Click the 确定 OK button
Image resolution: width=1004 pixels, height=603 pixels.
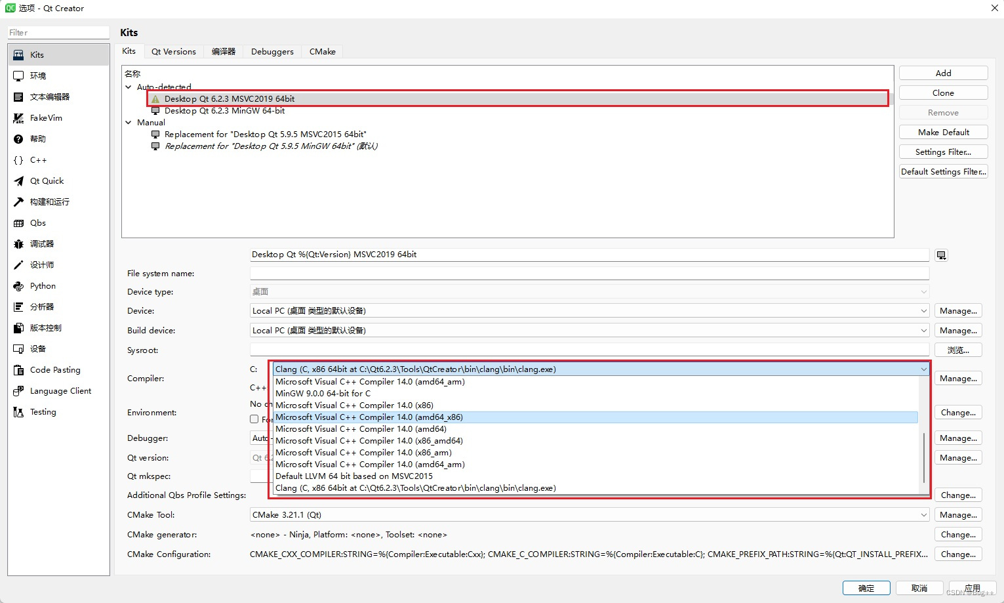click(x=866, y=589)
